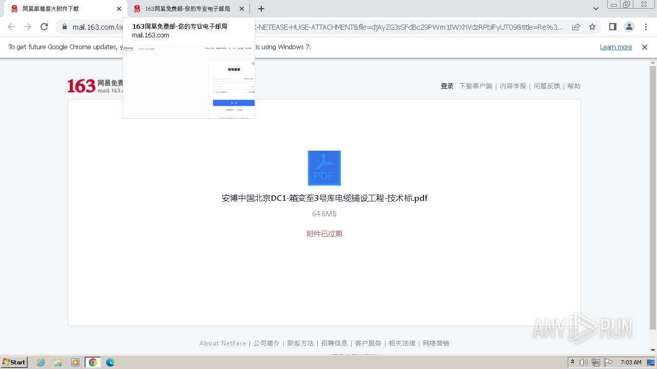This screenshot has width=657, height=369.
Task: Open Internet Explorer from taskbar
Action: pyautogui.click(x=41, y=362)
